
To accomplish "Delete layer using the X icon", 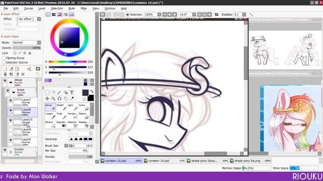I will 23,74.
